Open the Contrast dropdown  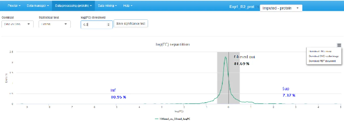(x=17, y=24)
